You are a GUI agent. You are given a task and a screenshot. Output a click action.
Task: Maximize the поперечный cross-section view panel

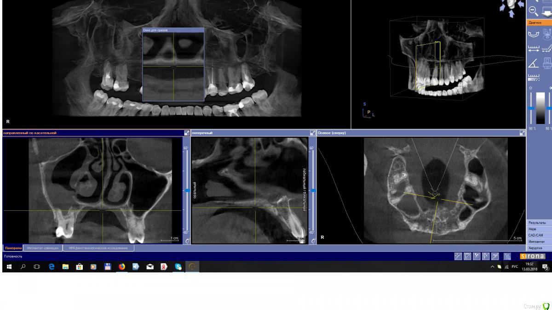tap(313, 133)
